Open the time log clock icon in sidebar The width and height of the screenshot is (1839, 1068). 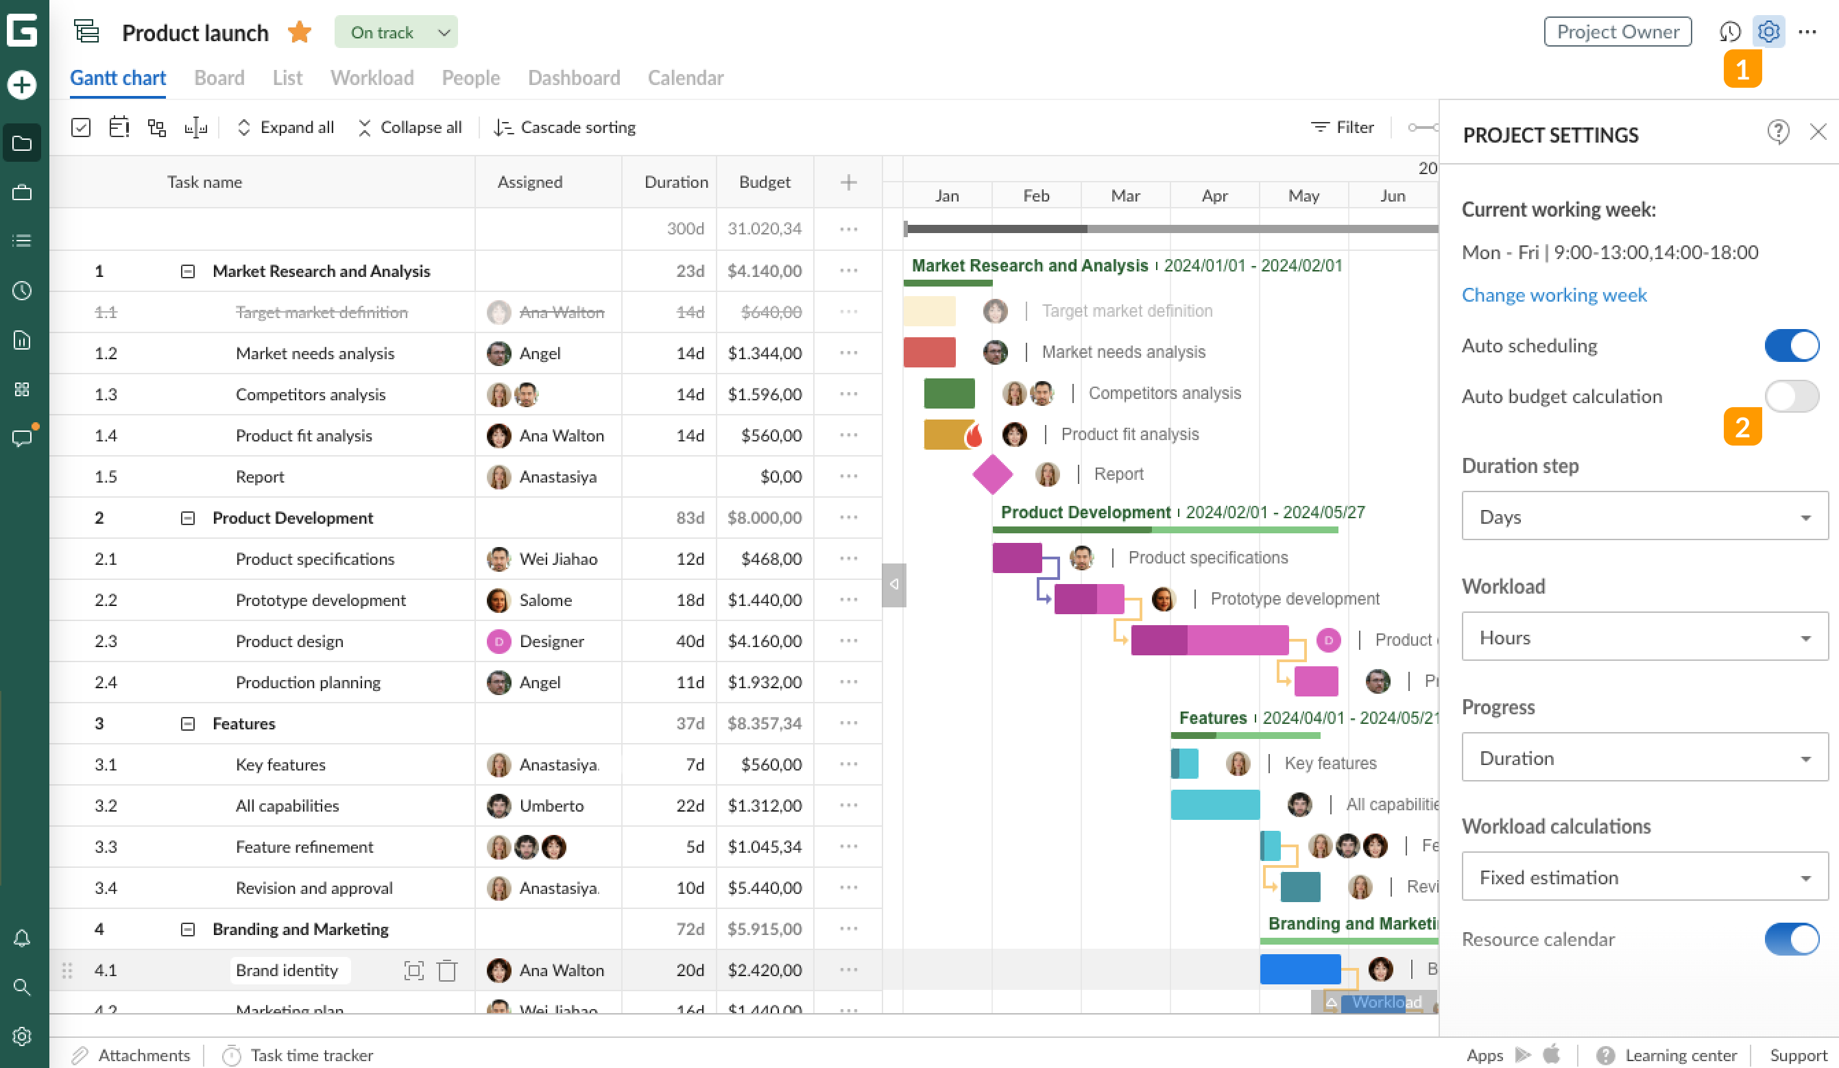click(22, 291)
